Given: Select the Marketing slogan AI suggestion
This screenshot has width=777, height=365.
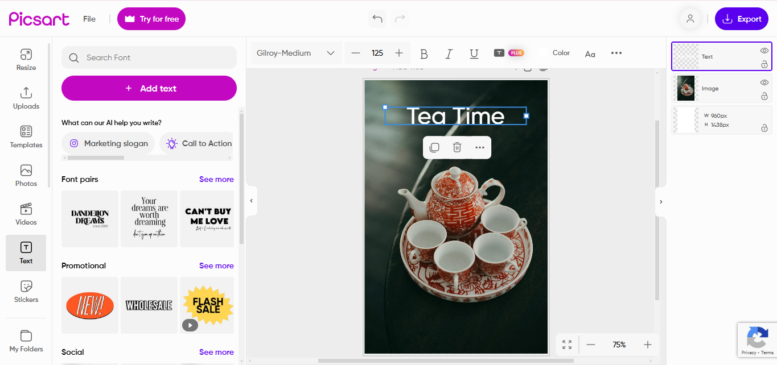Looking at the screenshot, I should pyautogui.click(x=108, y=143).
